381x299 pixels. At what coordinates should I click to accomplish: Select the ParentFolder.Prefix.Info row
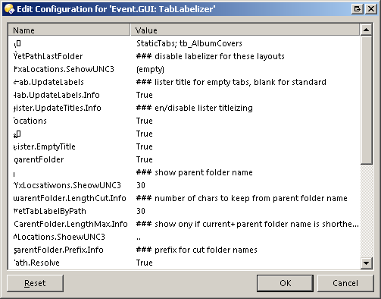(183, 250)
